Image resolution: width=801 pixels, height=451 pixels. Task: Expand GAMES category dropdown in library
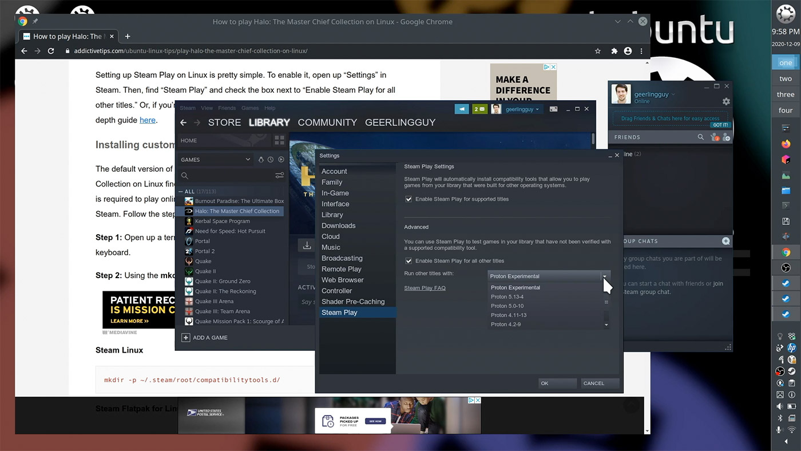point(248,160)
